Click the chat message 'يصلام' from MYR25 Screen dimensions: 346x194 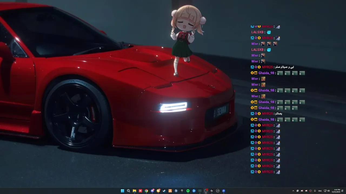pyautogui.click(x=279, y=114)
